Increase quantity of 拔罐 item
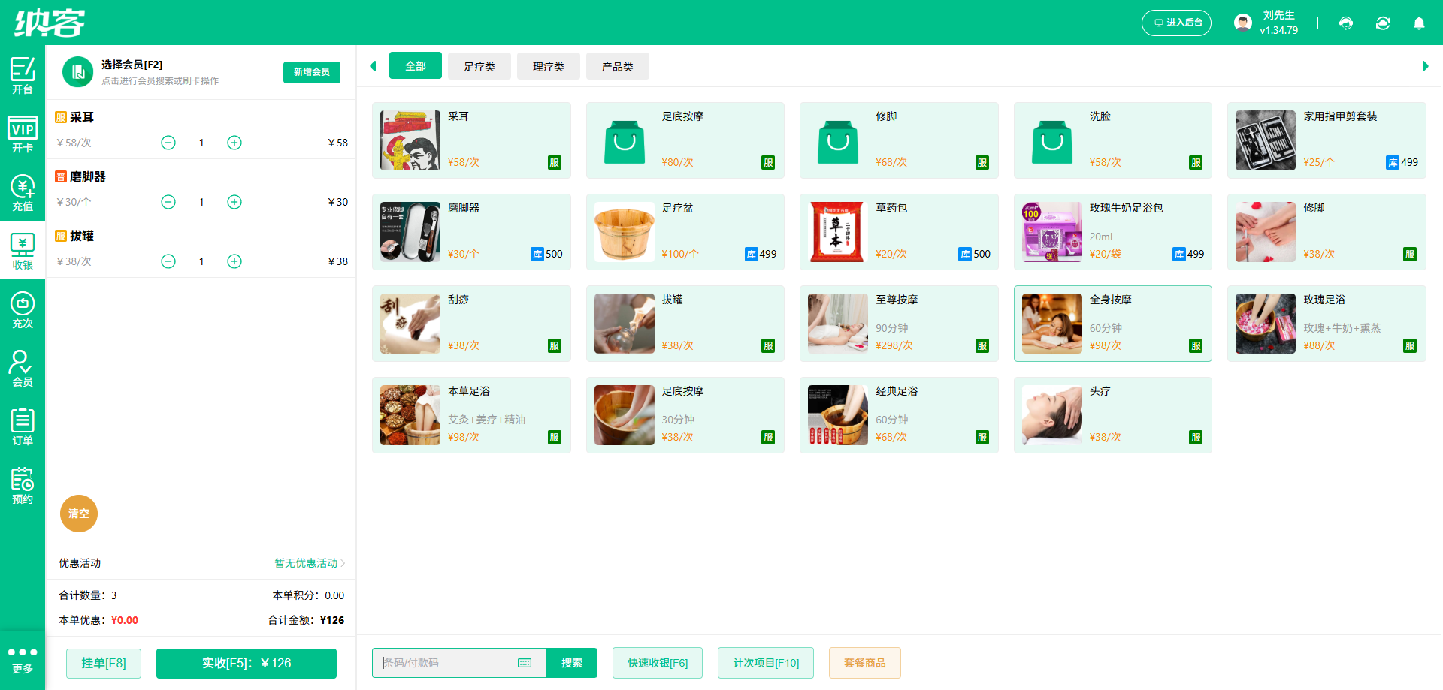Image resolution: width=1443 pixels, height=690 pixels. click(x=234, y=261)
